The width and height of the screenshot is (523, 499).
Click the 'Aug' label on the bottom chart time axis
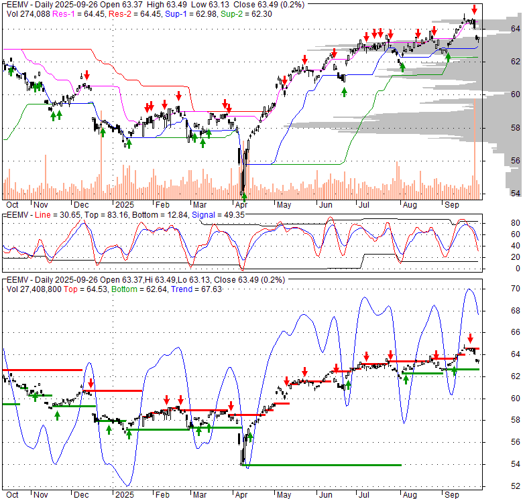point(410,495)
